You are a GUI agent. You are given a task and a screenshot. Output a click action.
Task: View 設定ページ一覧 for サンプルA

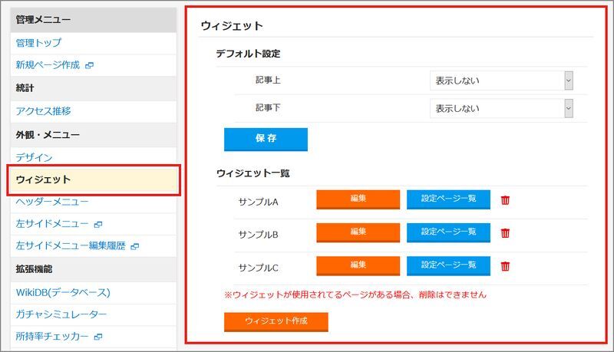click(448, 199)
